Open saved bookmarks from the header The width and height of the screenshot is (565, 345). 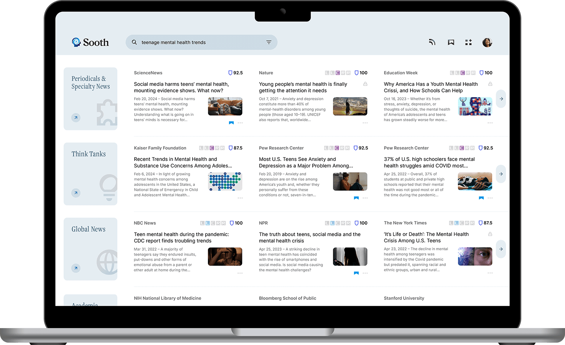click(x=451, y=42)
